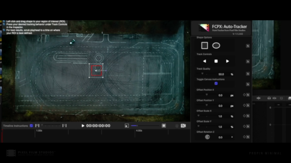Uncheck Toggle Canvas Instructions checkbox
291x163 pixels.
[x=216, y=83]
